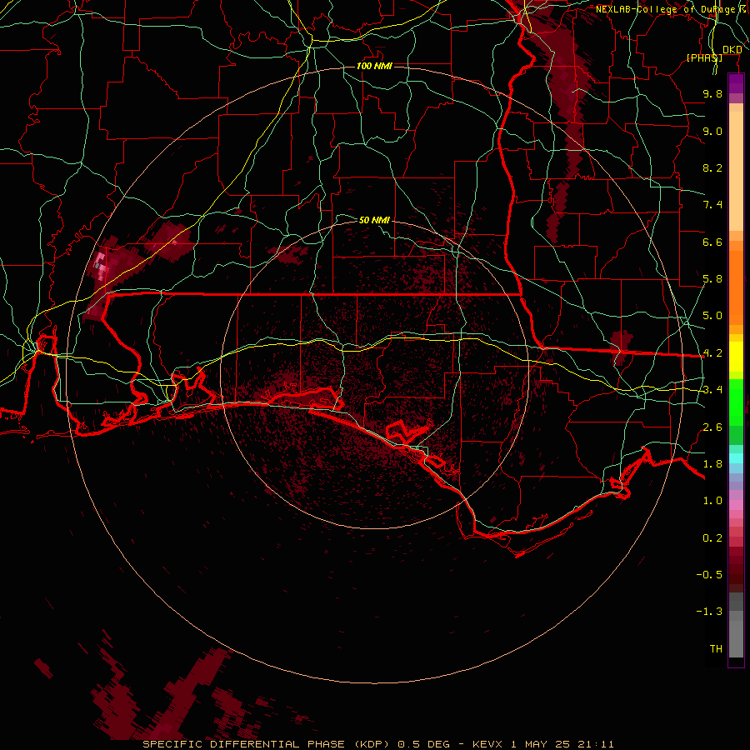This screenshot has width=750, height=750.
Task: Click the 6.6 value on the color scale
Action: pos(712,242)
